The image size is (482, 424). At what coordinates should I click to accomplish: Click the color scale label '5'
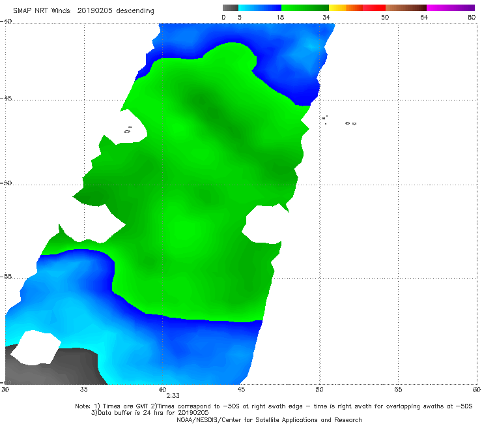point(240,17)
